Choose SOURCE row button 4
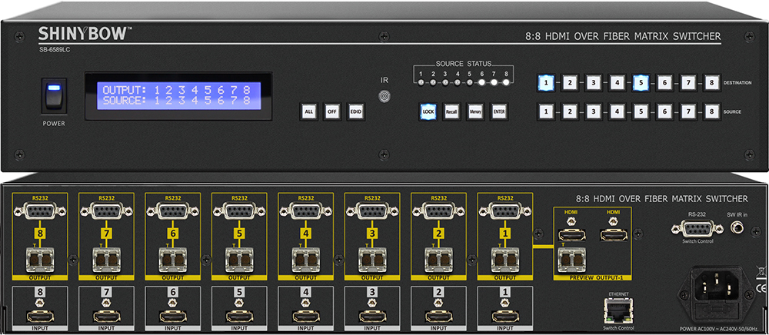769x335 pixels. [x=617, y=111]
